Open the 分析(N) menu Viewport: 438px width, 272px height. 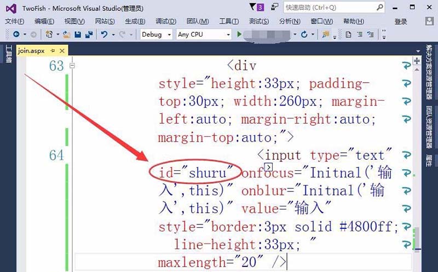[x=290, y=21]
